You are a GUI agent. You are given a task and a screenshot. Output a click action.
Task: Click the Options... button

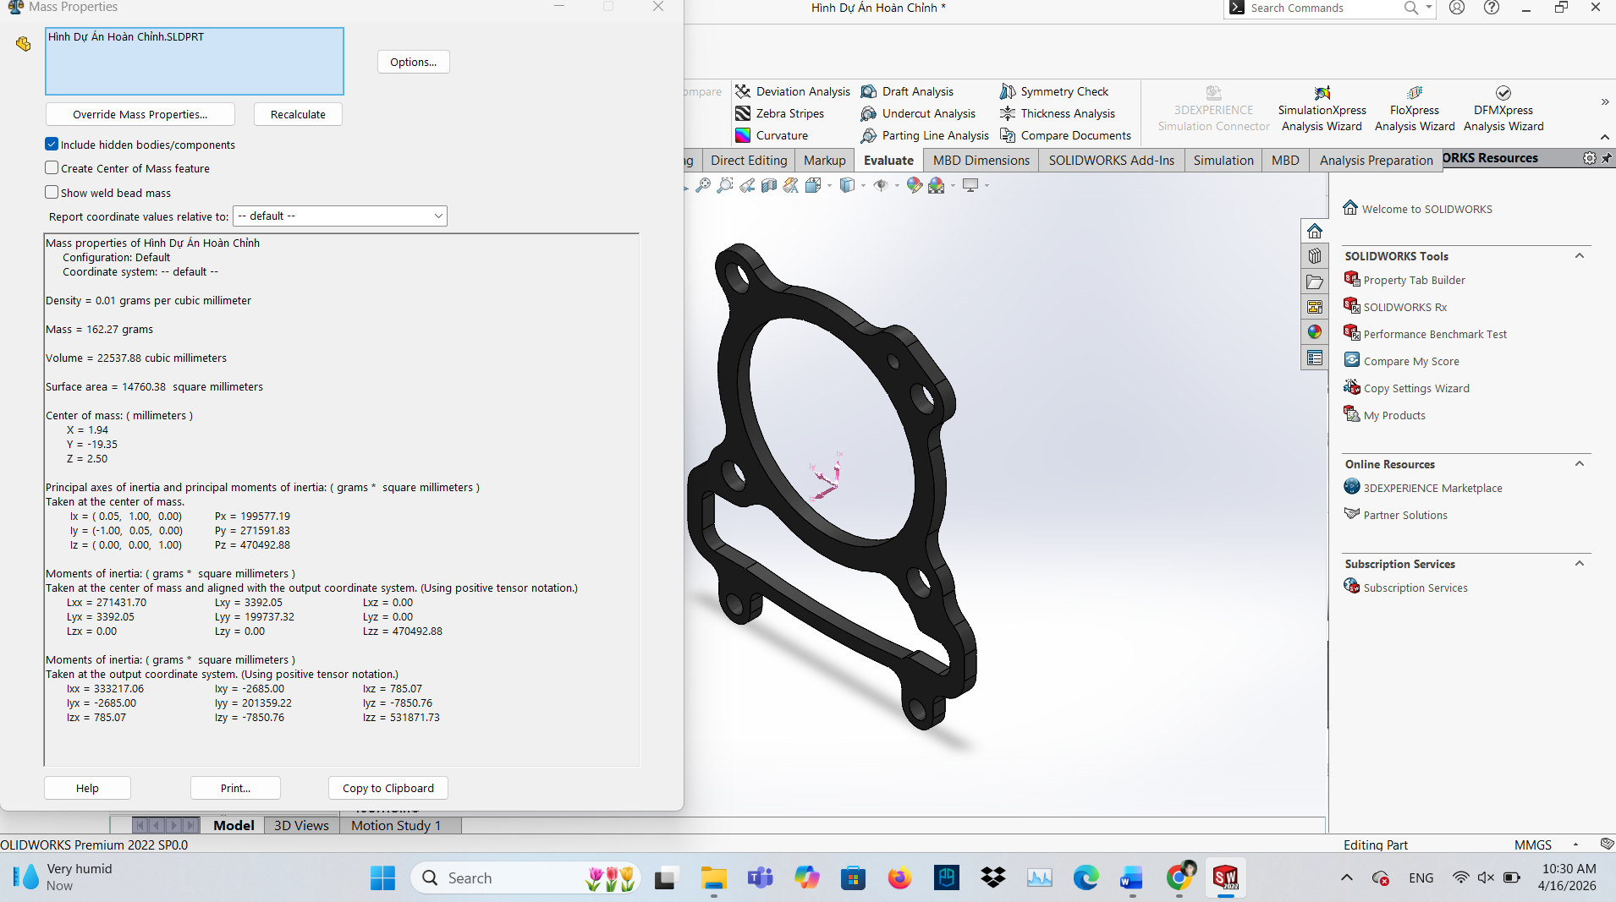click(x=414, y=62)
